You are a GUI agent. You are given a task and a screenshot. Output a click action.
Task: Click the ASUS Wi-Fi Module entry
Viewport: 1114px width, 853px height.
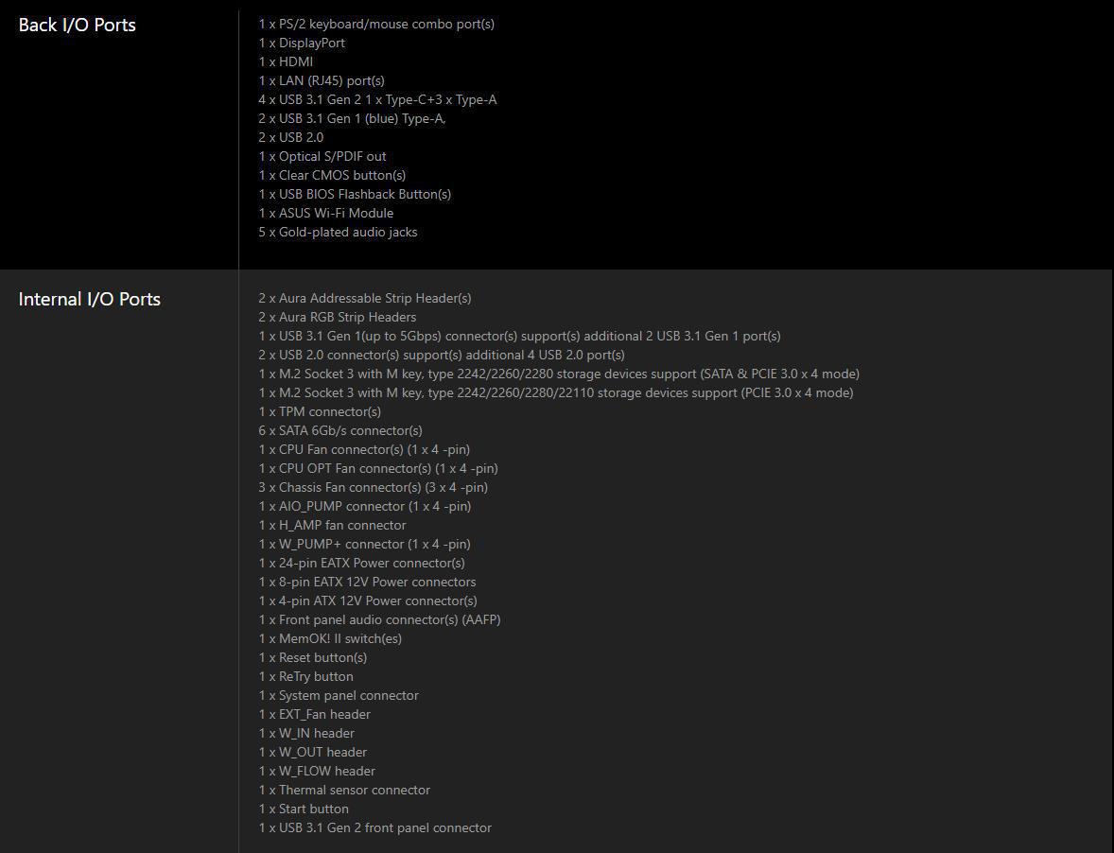(326, 213)
